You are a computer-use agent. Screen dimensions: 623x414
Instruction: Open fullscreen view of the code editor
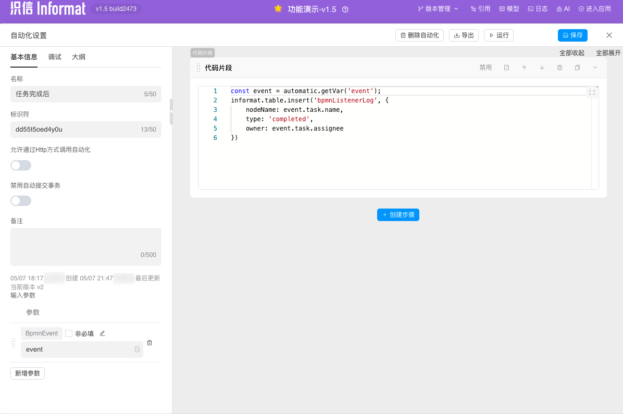592,93
